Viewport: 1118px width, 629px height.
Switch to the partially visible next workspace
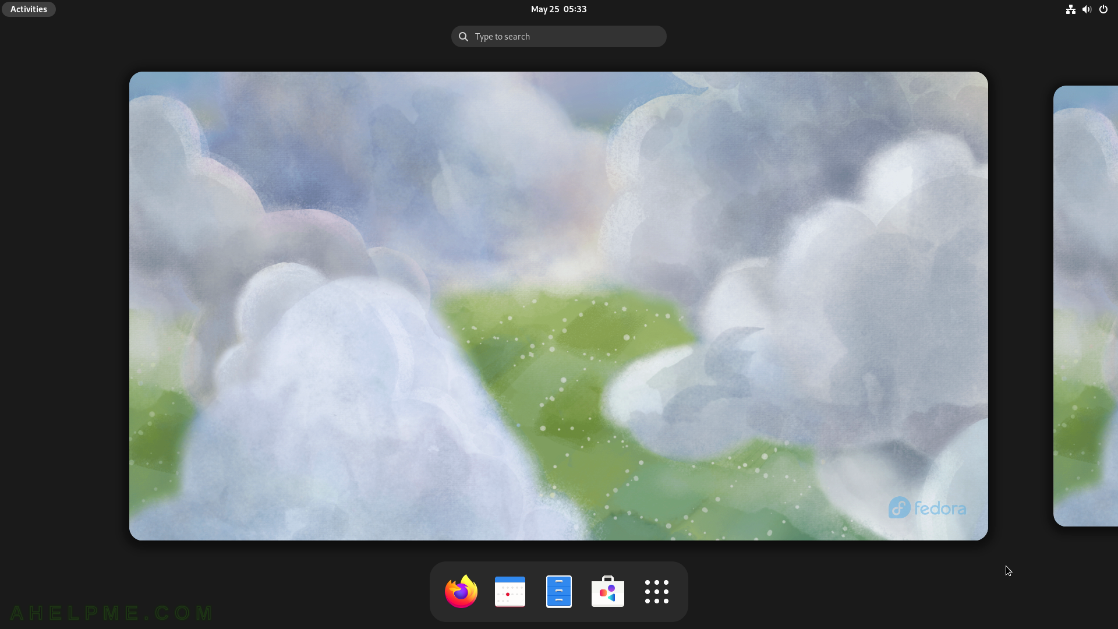coord(1085,306)
